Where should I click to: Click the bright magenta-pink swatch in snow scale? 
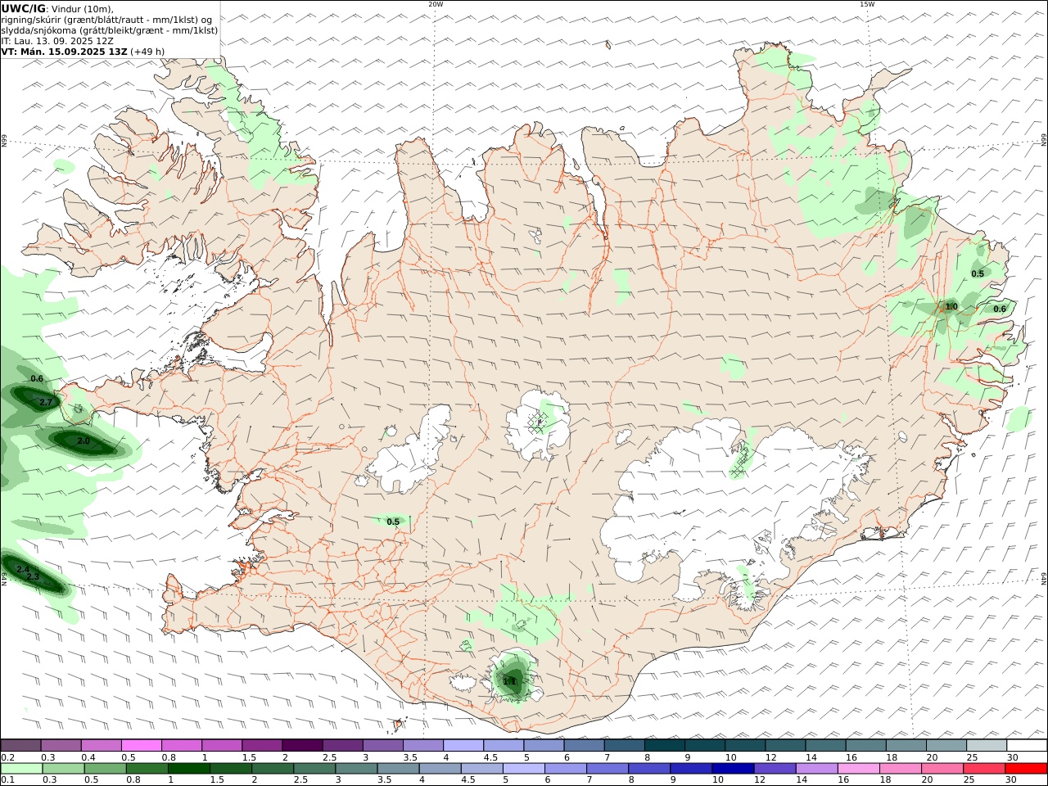(142, 745)
